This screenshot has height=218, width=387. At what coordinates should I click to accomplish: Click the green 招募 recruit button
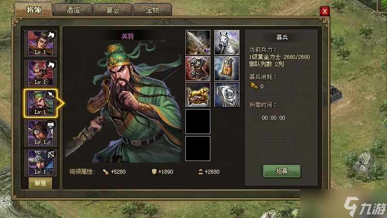(282, 171)
